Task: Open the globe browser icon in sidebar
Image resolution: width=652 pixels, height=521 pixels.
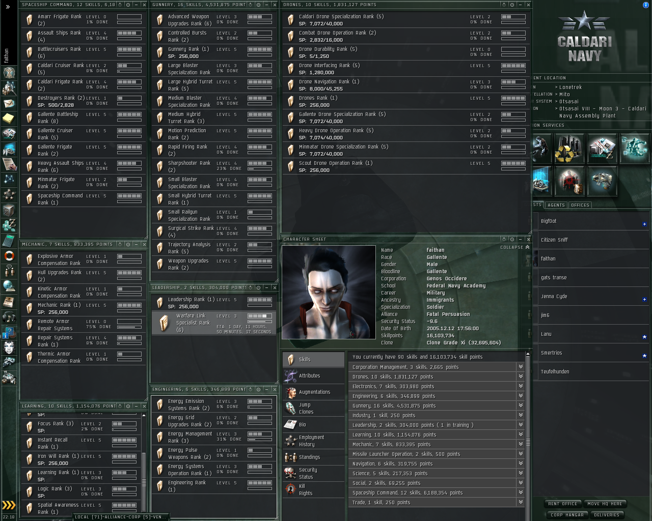Action: click(9, 286)
